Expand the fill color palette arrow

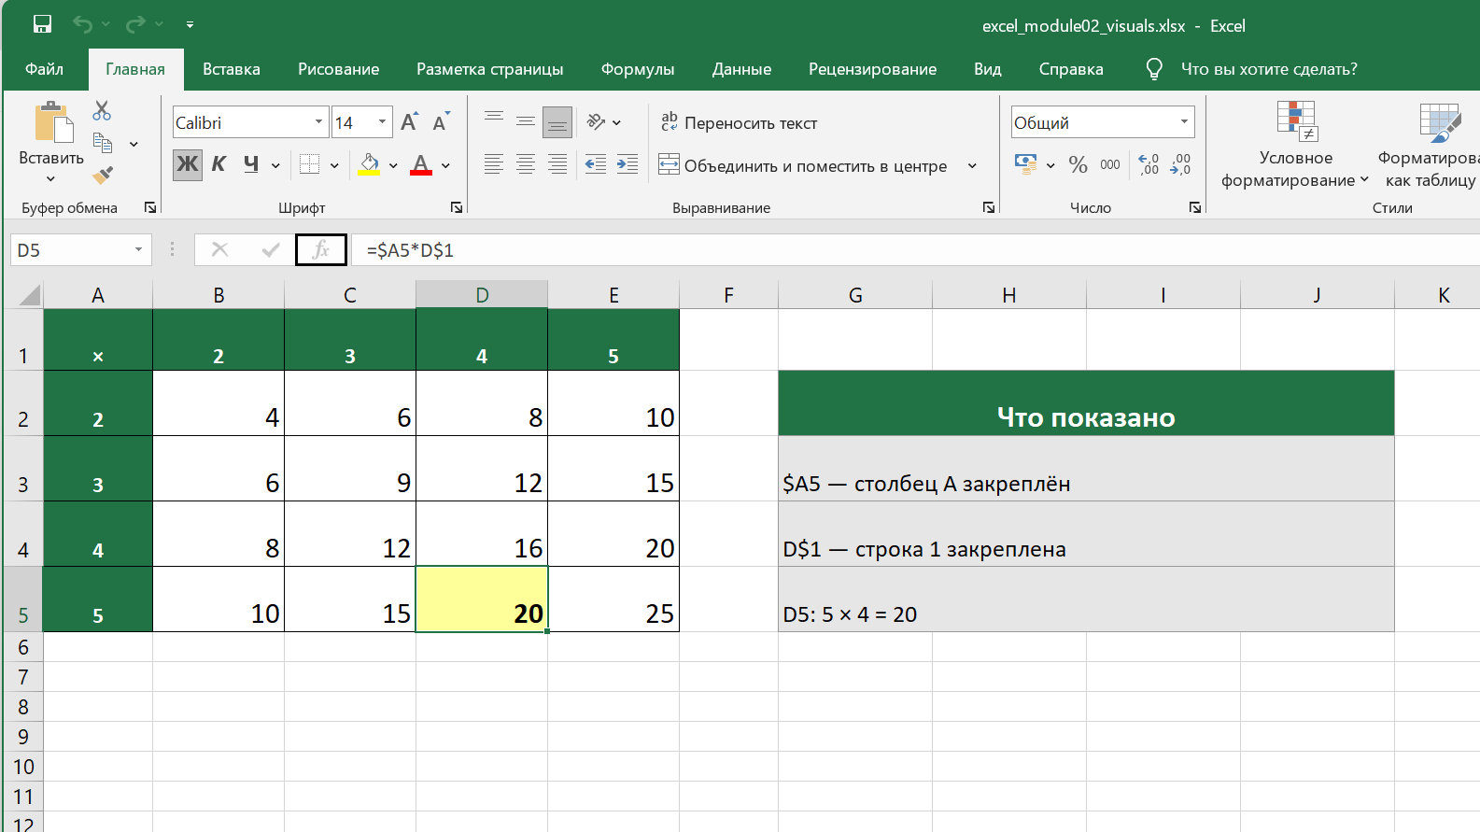[393, 165]
